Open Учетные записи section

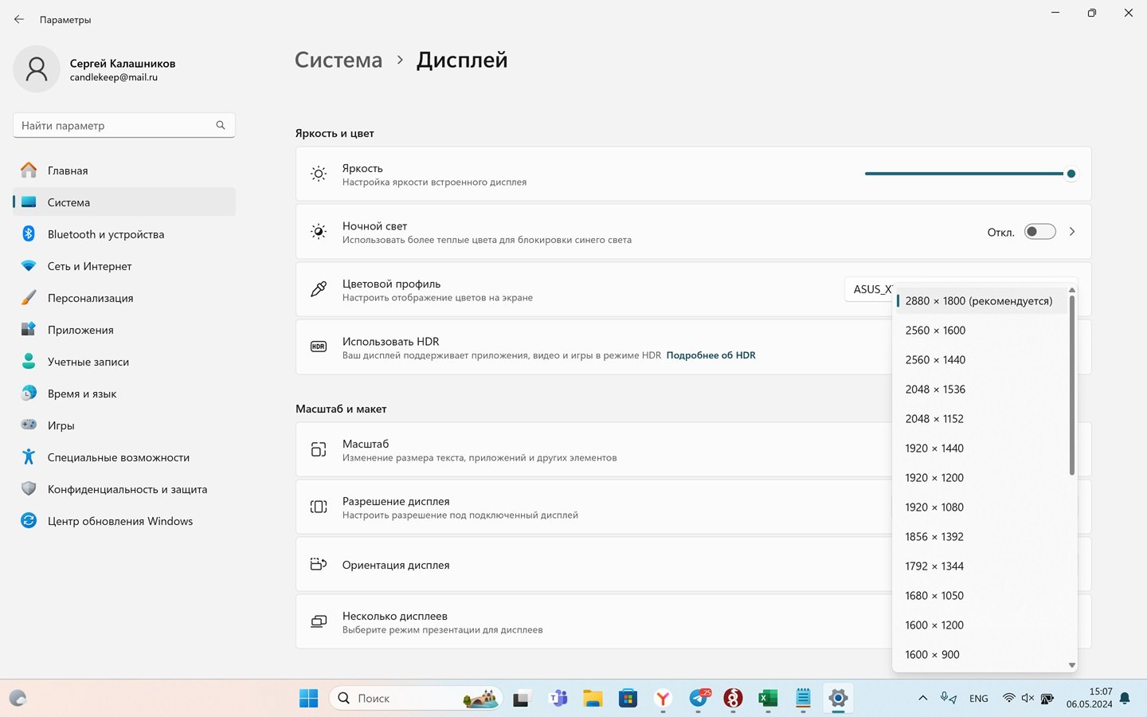124,362
